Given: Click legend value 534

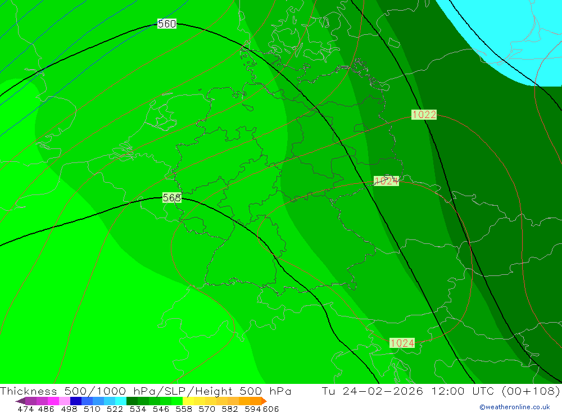Looking at the screenshot, I should click(x=138, y=409).
